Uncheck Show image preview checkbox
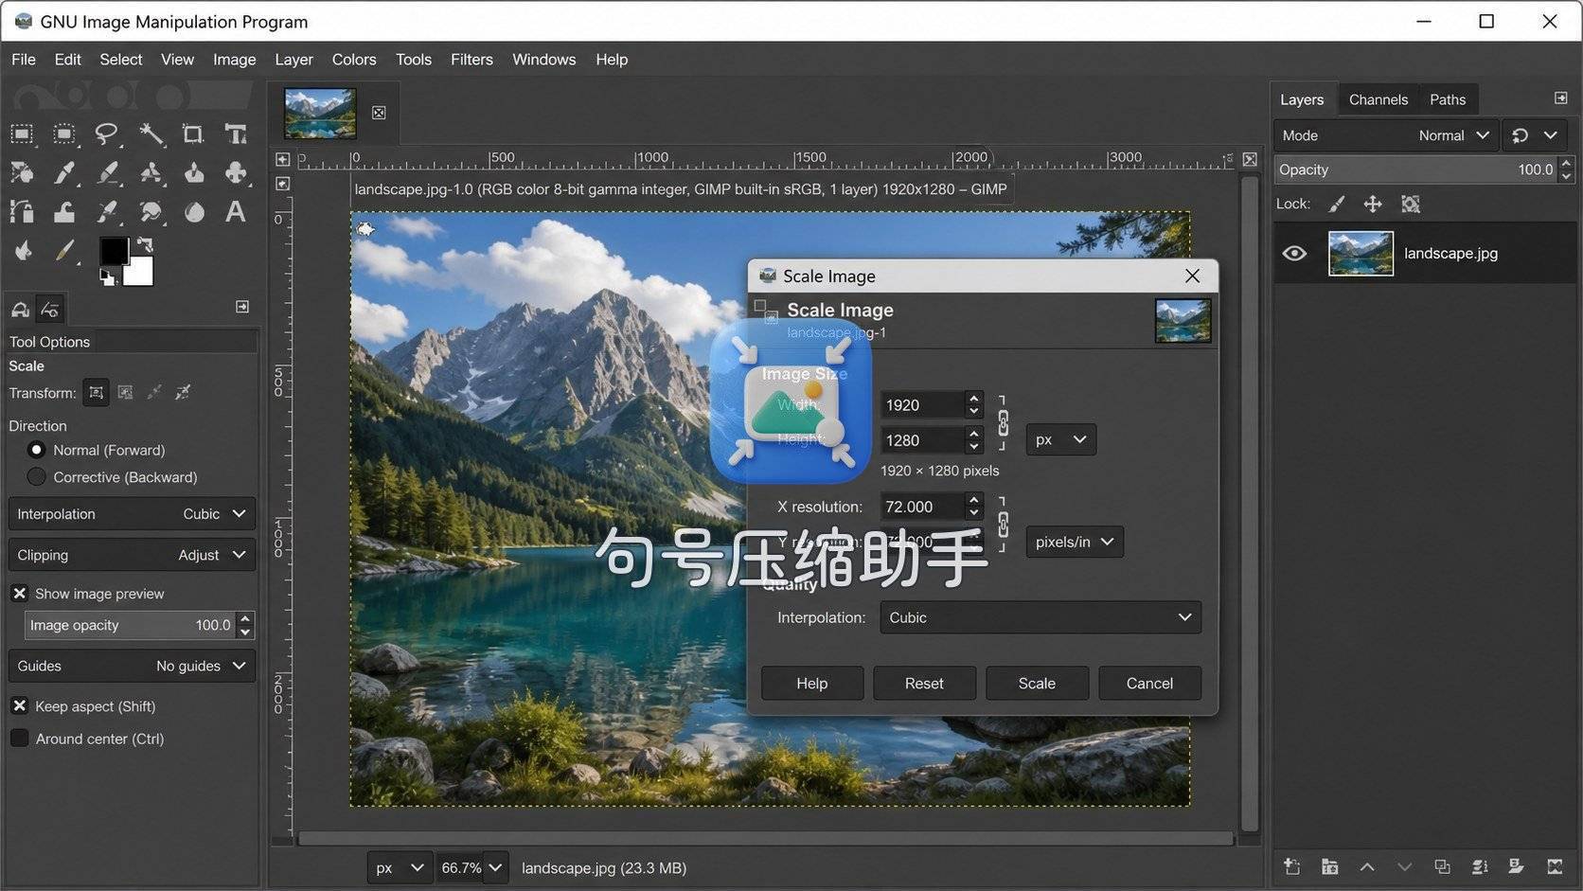This screenshot has height=891, width=1583. (x=19, y=594)
